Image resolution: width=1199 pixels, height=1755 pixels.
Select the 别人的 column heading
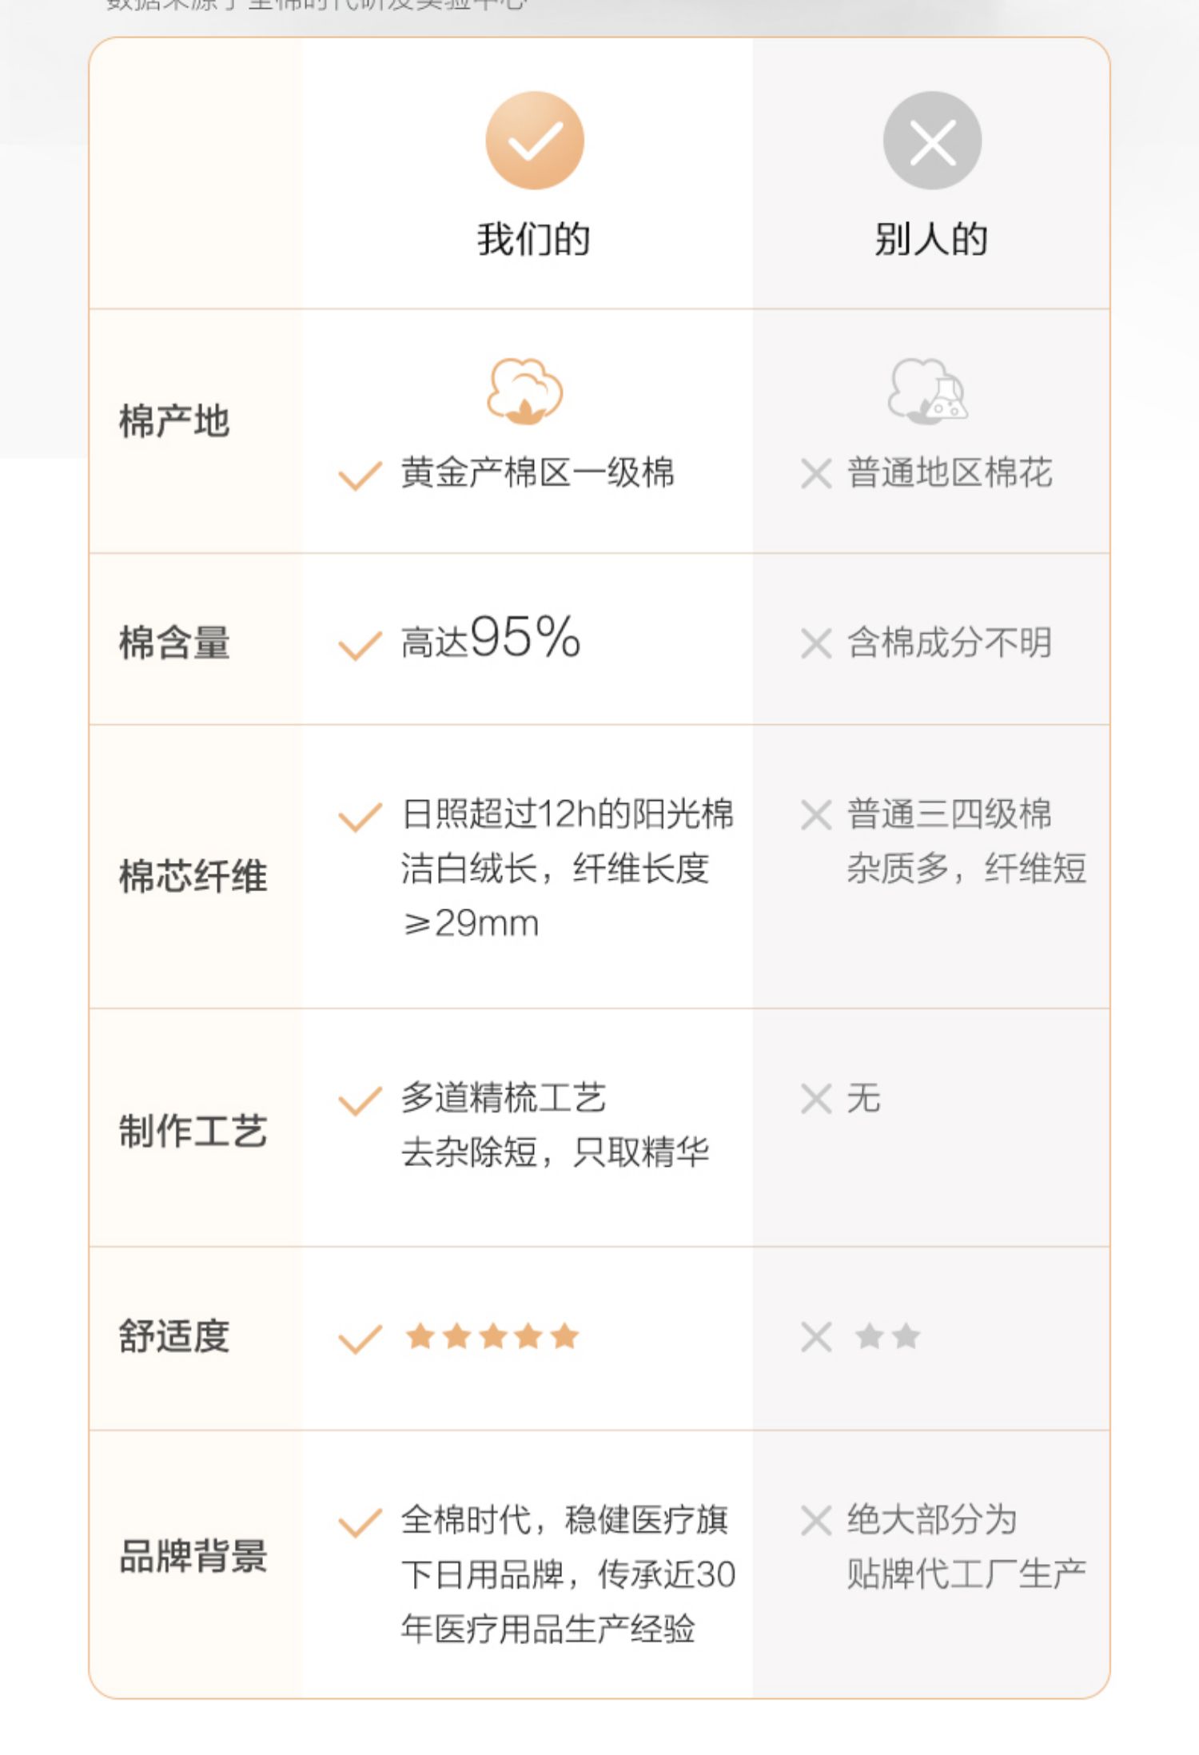coord(931,239)
